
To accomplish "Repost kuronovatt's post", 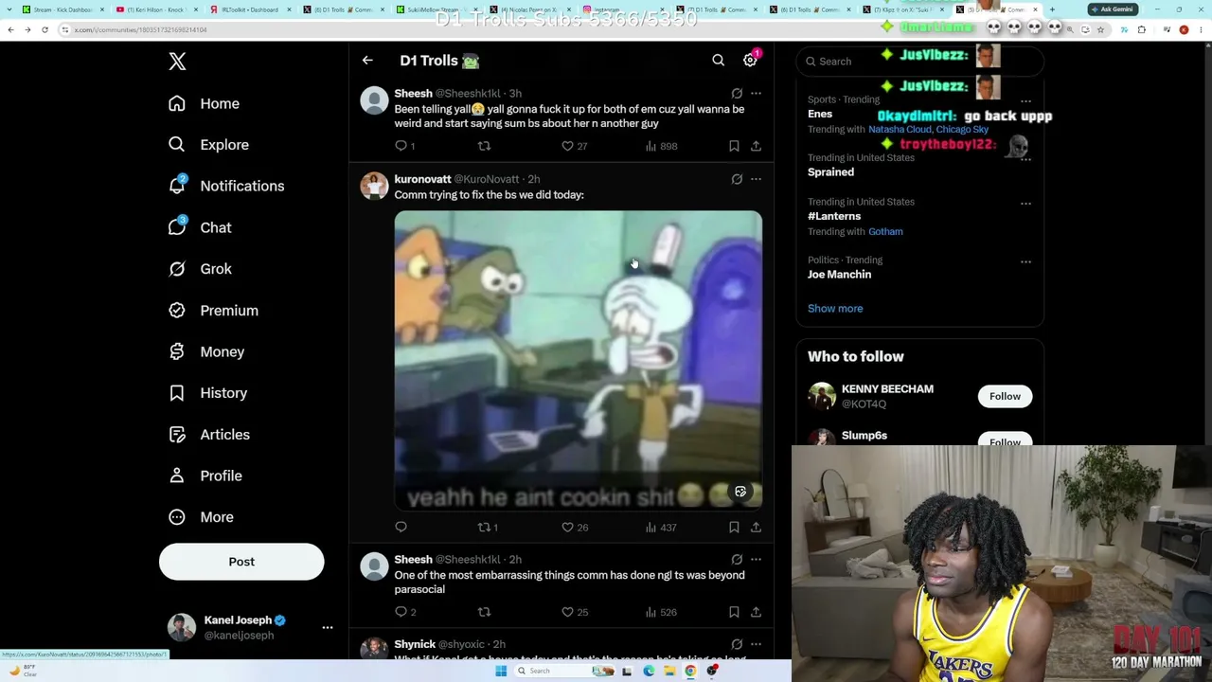I will [488, 527].
